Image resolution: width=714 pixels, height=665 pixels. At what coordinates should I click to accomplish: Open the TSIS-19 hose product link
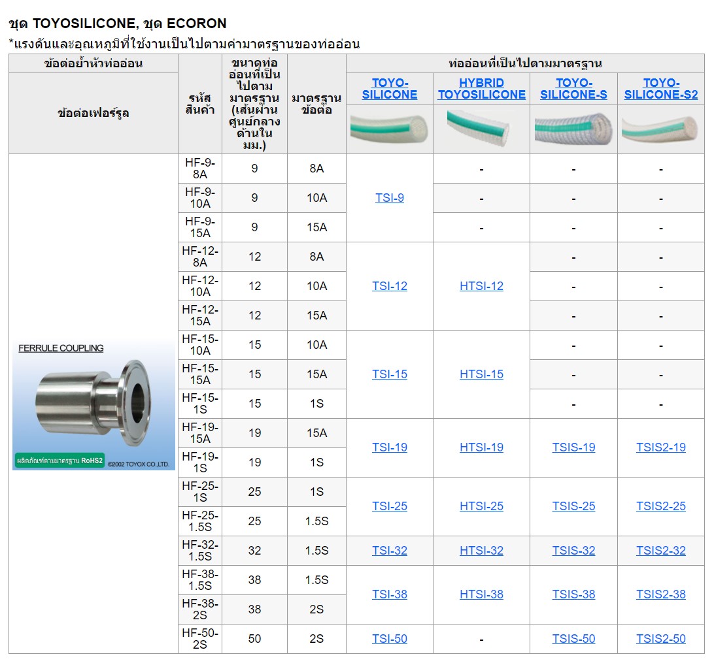click(573, 447)
